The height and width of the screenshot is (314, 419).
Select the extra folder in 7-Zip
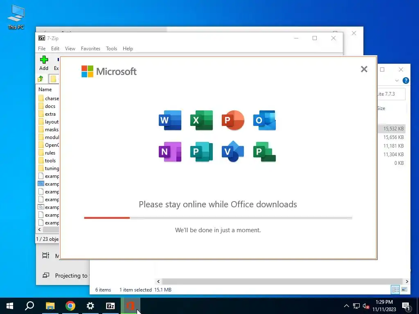coord(47,114)
